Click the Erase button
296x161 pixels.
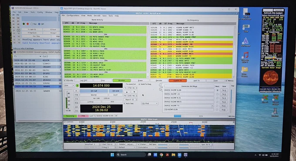(x=140, y=80)
